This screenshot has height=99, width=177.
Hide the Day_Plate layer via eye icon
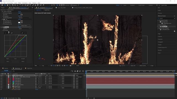coord(1,88)
